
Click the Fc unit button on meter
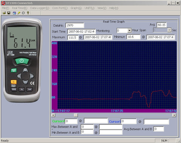[x=22, y=90]
